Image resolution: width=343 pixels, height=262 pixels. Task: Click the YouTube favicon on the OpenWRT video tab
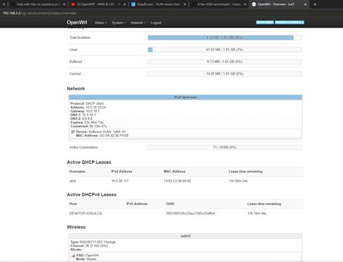pyautogui.click(x=73, y=4)
